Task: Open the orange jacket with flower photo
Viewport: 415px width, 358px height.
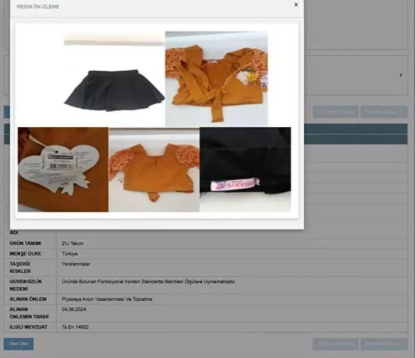Action: [x=216, y=79]
